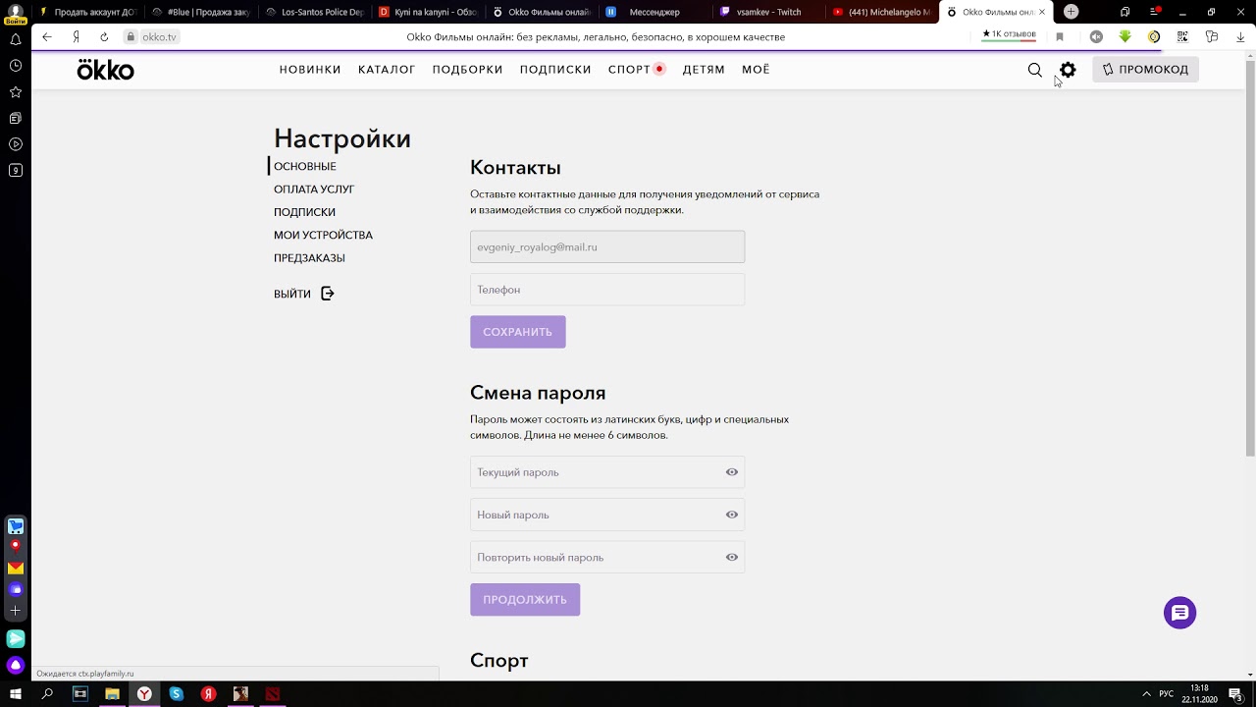The image size is (1256, 707).
Task: Click ВЫЙТИ to log out
Action: tap(292, 294)
